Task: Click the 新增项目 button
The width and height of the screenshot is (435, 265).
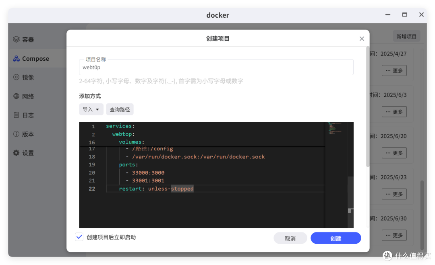Action: point(406,36)
